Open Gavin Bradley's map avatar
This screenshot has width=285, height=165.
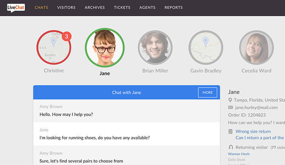(x=206, y=48)
